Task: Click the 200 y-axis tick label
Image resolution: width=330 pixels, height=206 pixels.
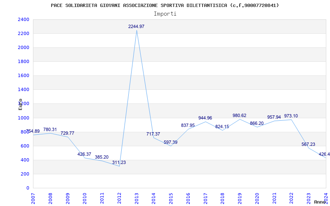Action: coord(25,174)
